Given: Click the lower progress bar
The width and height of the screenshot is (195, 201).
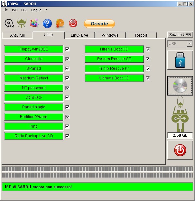Looking at the screenshot, I should coord(97,175).
